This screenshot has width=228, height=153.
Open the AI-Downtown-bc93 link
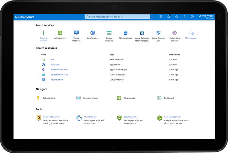[x=60, y=70]
